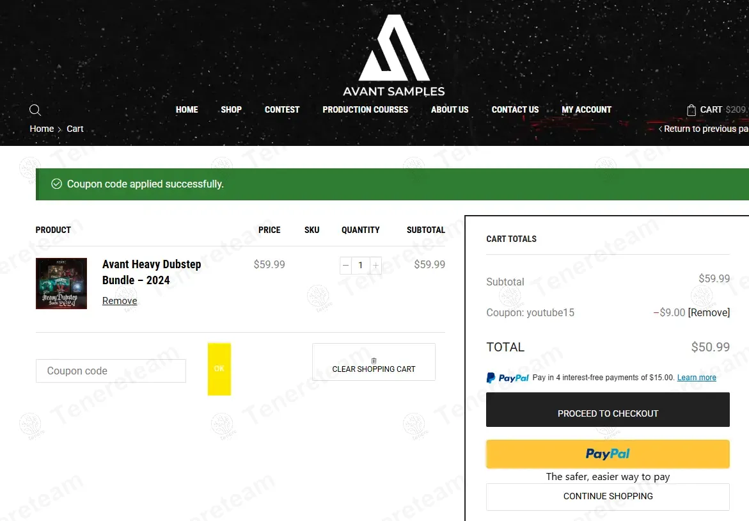Remove the youtube15 coupon
The height and width of the screenshot is (521, 749).
coord(709,312)
